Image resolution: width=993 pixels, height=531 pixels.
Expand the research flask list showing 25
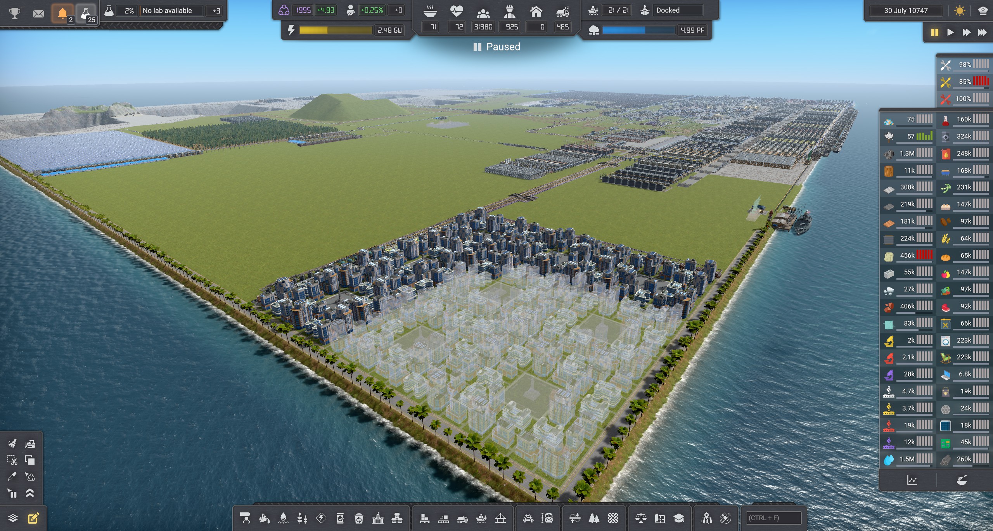coord(86,14)
